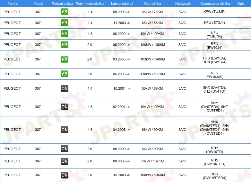This screenshot has width=251, height=182.
Task: Click the 103kW / 140KM power cell
Action: (x=153, y=59)
